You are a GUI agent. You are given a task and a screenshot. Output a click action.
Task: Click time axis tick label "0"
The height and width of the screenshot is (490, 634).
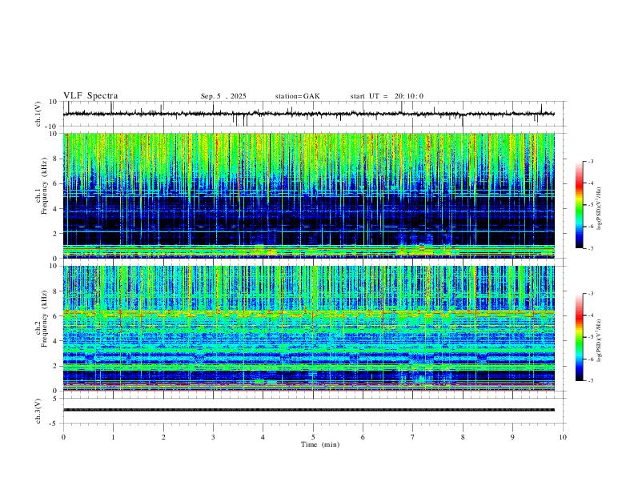(63, 437)
